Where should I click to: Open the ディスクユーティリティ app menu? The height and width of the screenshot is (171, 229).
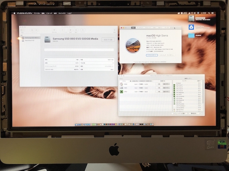[x=24, y=13]
